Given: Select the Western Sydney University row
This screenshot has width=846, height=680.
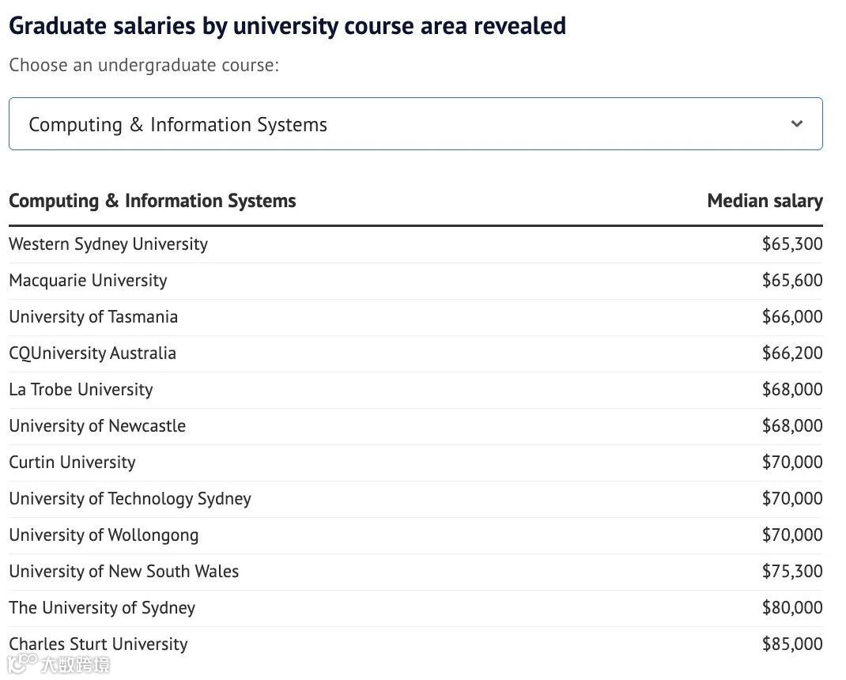Looking at the screenshot, I should pos(108,244).
